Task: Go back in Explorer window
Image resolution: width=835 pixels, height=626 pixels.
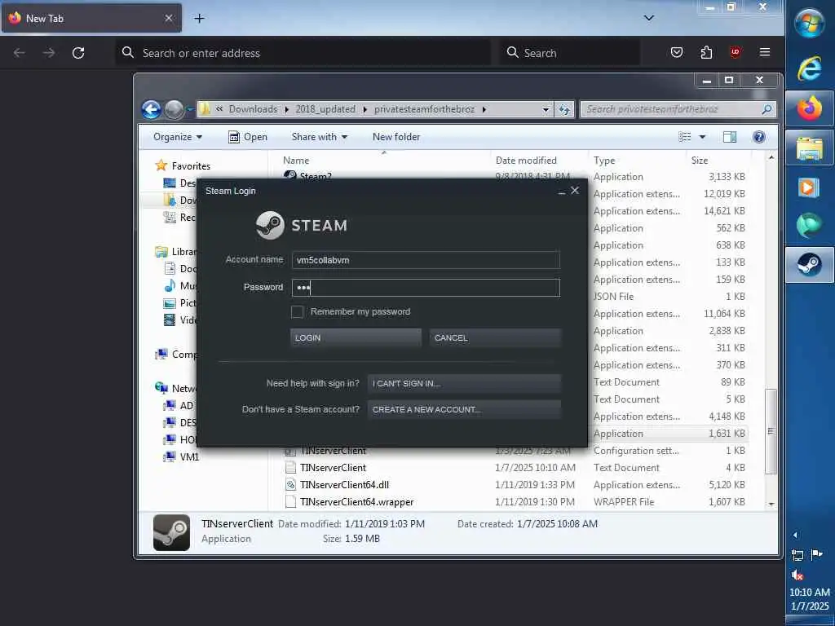Action: click(x=151, y=109)
